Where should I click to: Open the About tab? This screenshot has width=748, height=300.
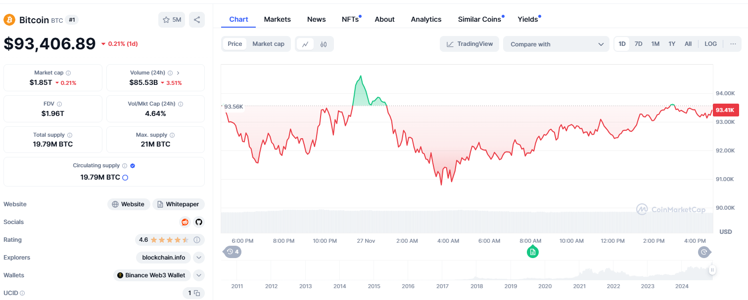(384, 19)
